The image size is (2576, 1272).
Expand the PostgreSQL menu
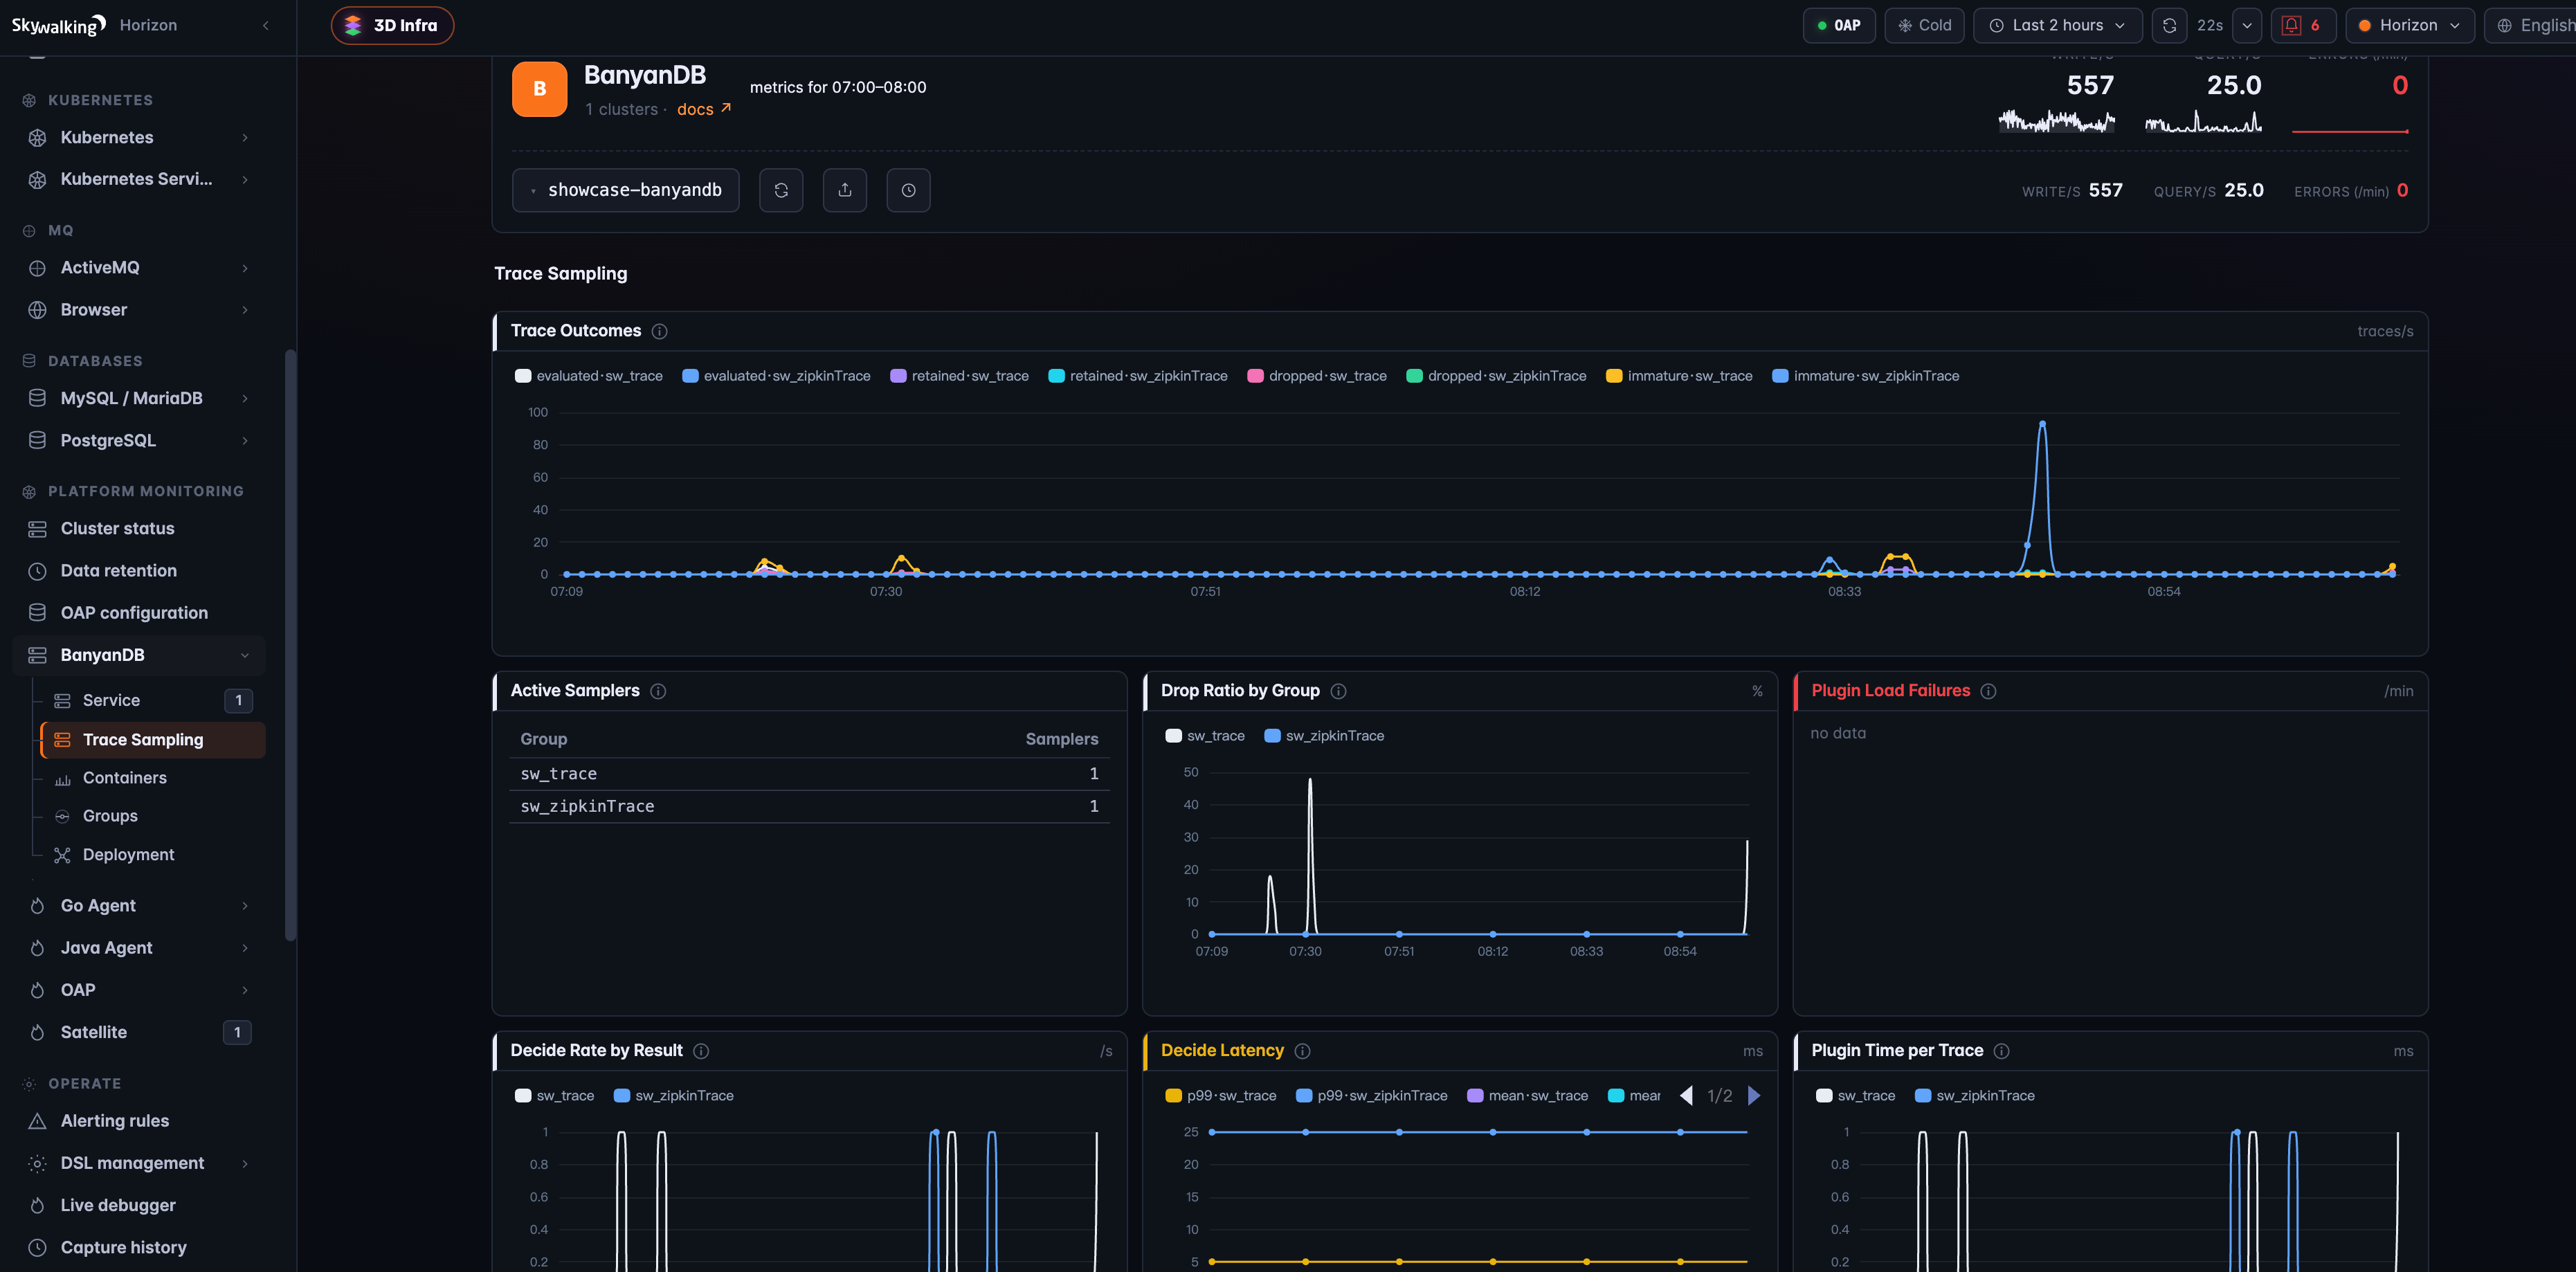tap(139, 441)
